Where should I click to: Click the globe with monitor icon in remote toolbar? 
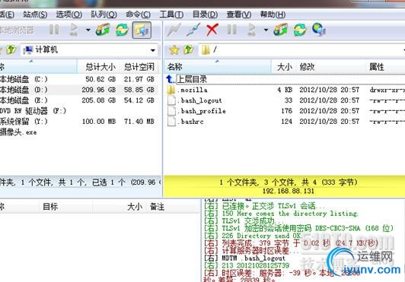tap(319, 30)
